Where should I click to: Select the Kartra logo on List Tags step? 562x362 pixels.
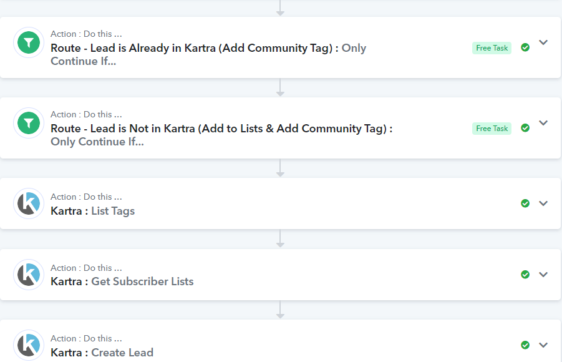(x=29, y=203)
